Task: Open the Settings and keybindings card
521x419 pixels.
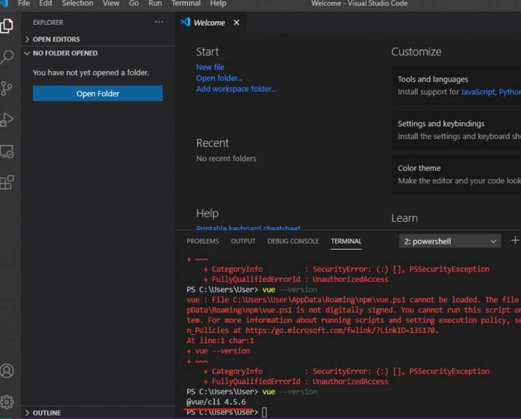Action: click(x=456, y=130)
